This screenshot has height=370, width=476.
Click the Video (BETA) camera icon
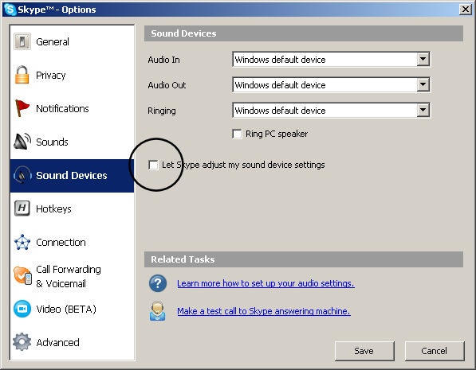point(22,309)
